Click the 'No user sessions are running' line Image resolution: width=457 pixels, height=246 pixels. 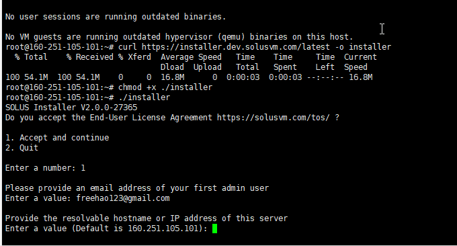[x=116, y=17]
